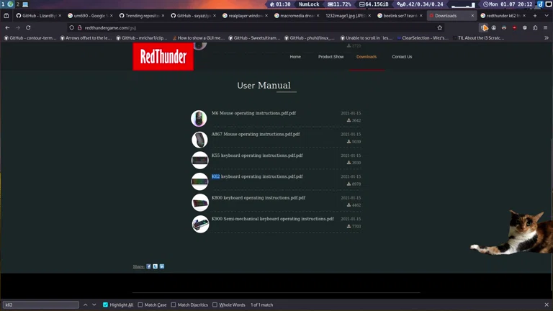Switch to workspace 1 globe icon
The height and width of the screenshot is (311, 553).
pyautogui.click(x=10, y=4)
